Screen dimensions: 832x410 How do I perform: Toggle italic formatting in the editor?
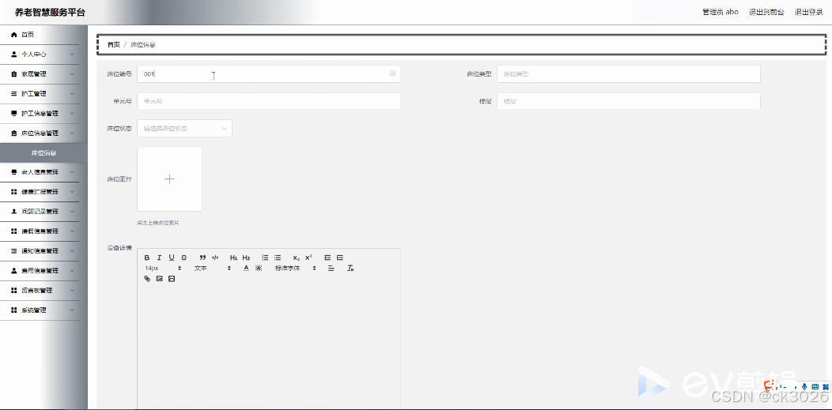pos(159,258)
